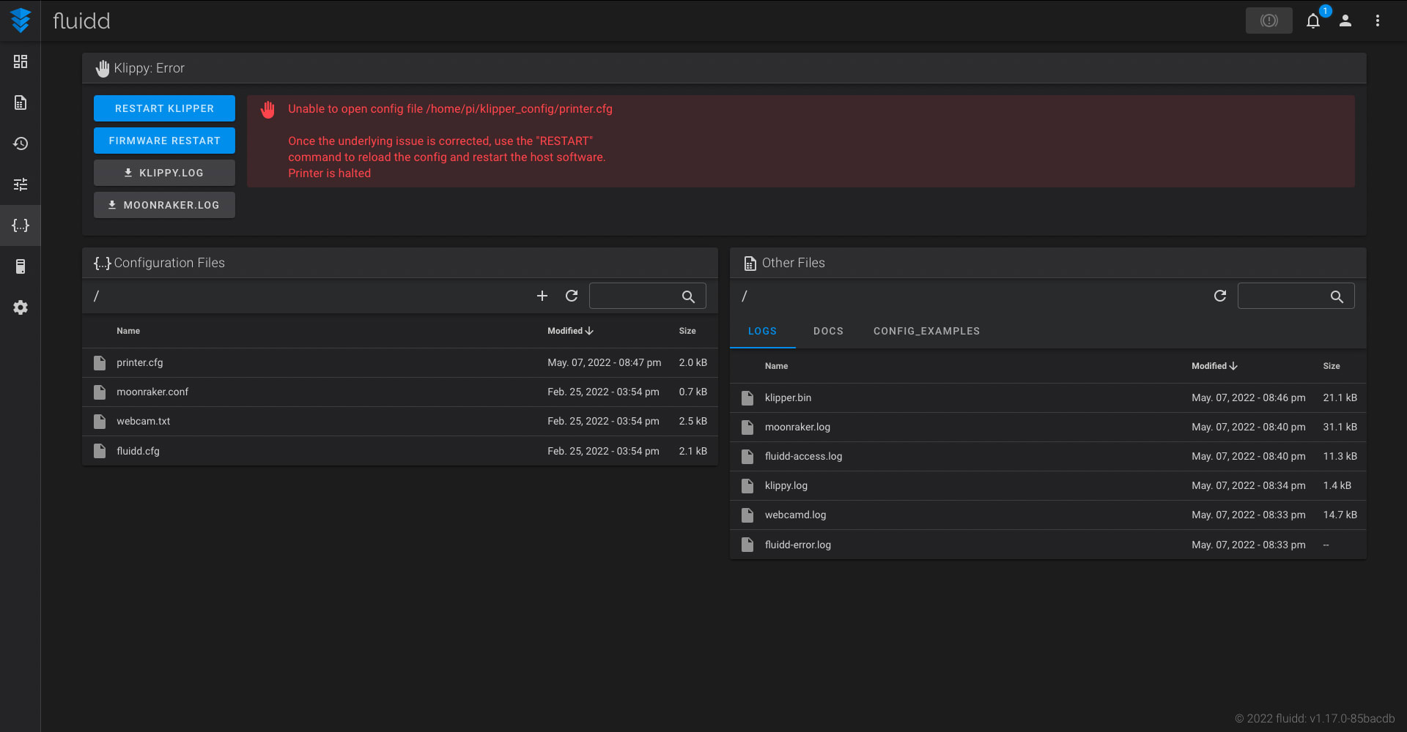Click the search icon in Configuration Files
This screenshot has width=1407, height=732.
pyautogui.click(x=688, y=296)
